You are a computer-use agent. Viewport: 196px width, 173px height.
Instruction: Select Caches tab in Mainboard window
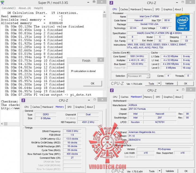124,97
